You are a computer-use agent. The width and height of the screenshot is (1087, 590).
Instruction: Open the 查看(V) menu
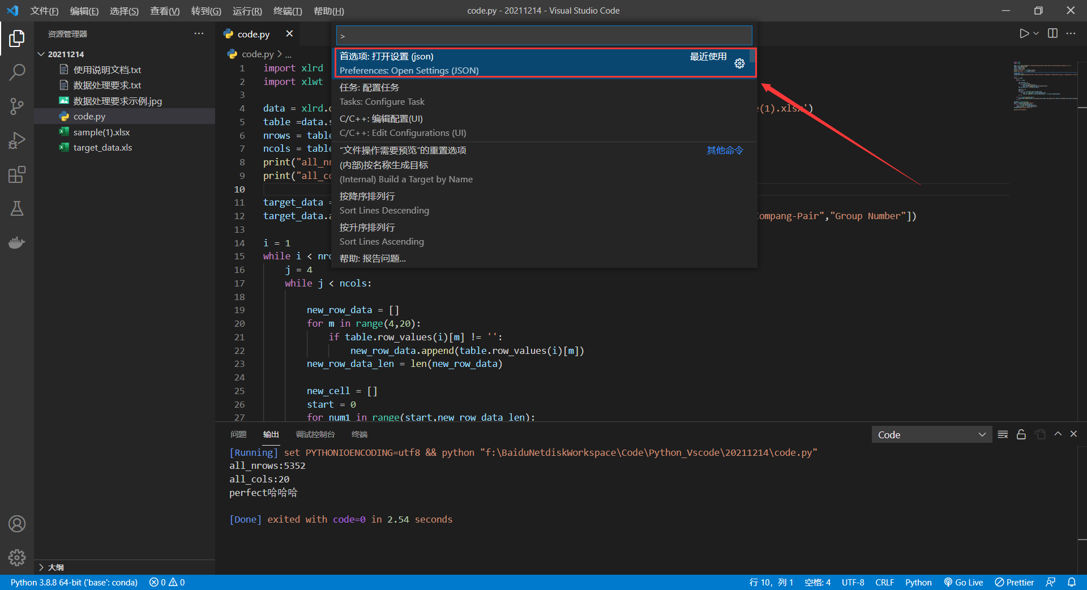(165, 11)
